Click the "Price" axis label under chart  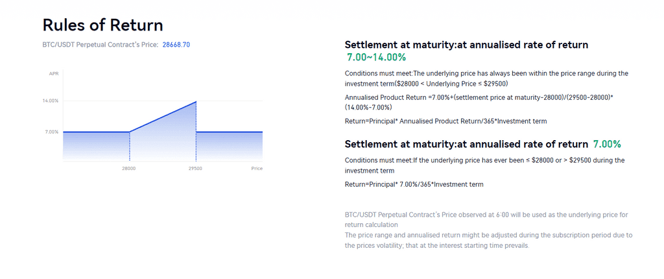[257, 169]
